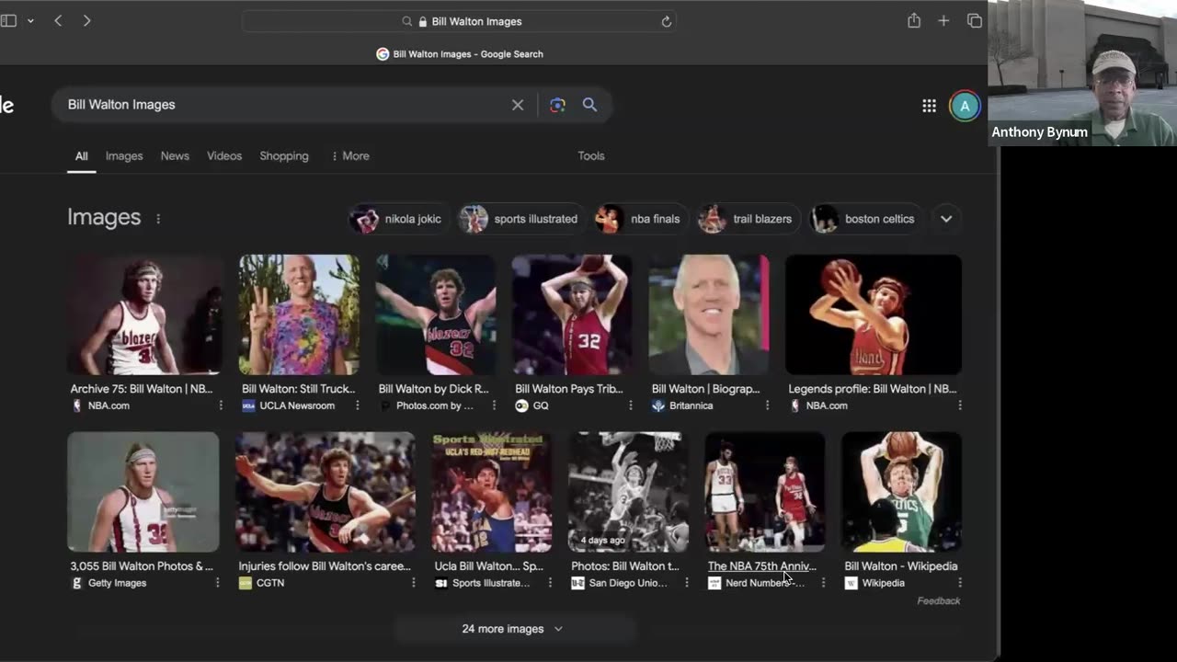Open the Bill Walton by Dick R thumbnail

pyautogui.click(x=436, y=314)
